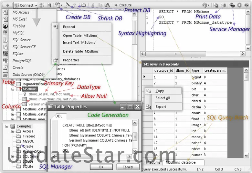Image resolution: width=252 pixels, height=173 pixels.
Task: Open the Create DB toolbar dropdown
Action: tap(59, 5)
